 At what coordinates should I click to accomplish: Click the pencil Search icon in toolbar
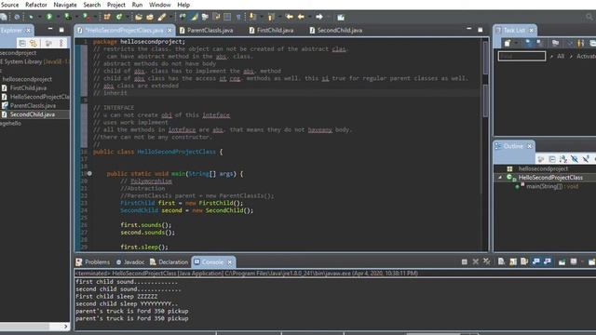(x=162, y=17)
